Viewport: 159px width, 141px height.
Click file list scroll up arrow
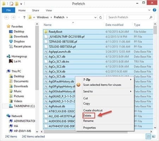155,24
